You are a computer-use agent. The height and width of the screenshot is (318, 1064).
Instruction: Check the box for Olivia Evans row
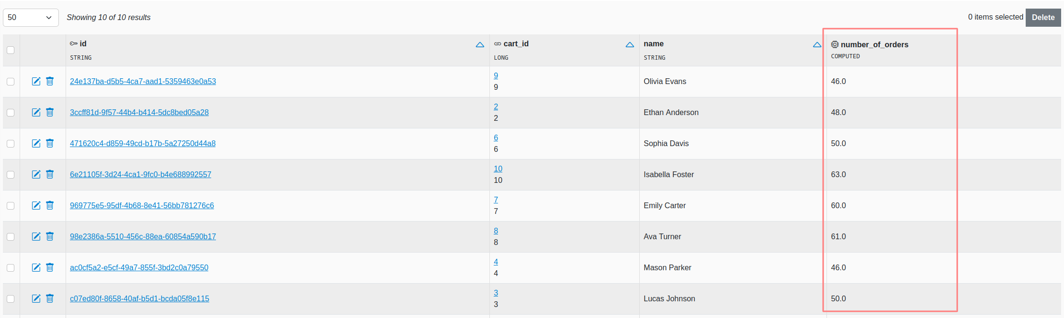pos(11,82)
